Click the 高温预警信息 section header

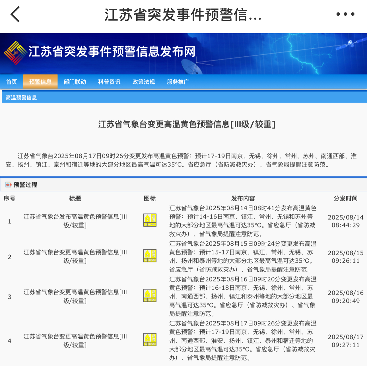[x=21, y=98]
